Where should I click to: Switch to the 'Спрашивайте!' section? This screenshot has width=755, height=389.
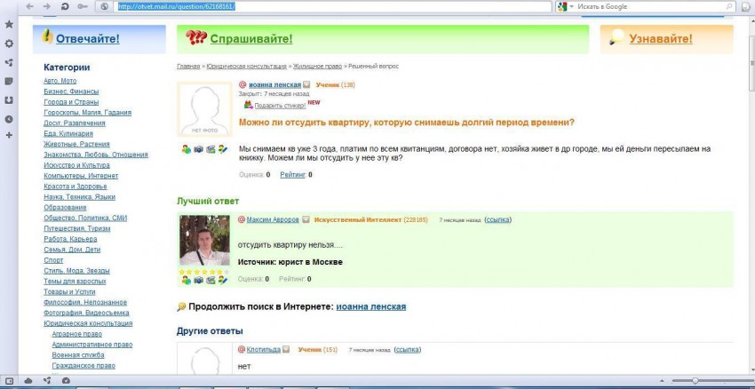pos(250,39)
